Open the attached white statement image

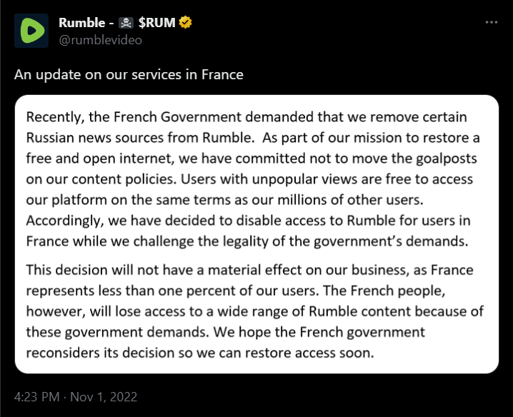(256, 234)
